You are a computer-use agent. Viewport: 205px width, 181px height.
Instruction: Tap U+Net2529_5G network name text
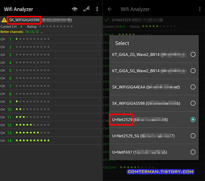[x=126, y=136]
